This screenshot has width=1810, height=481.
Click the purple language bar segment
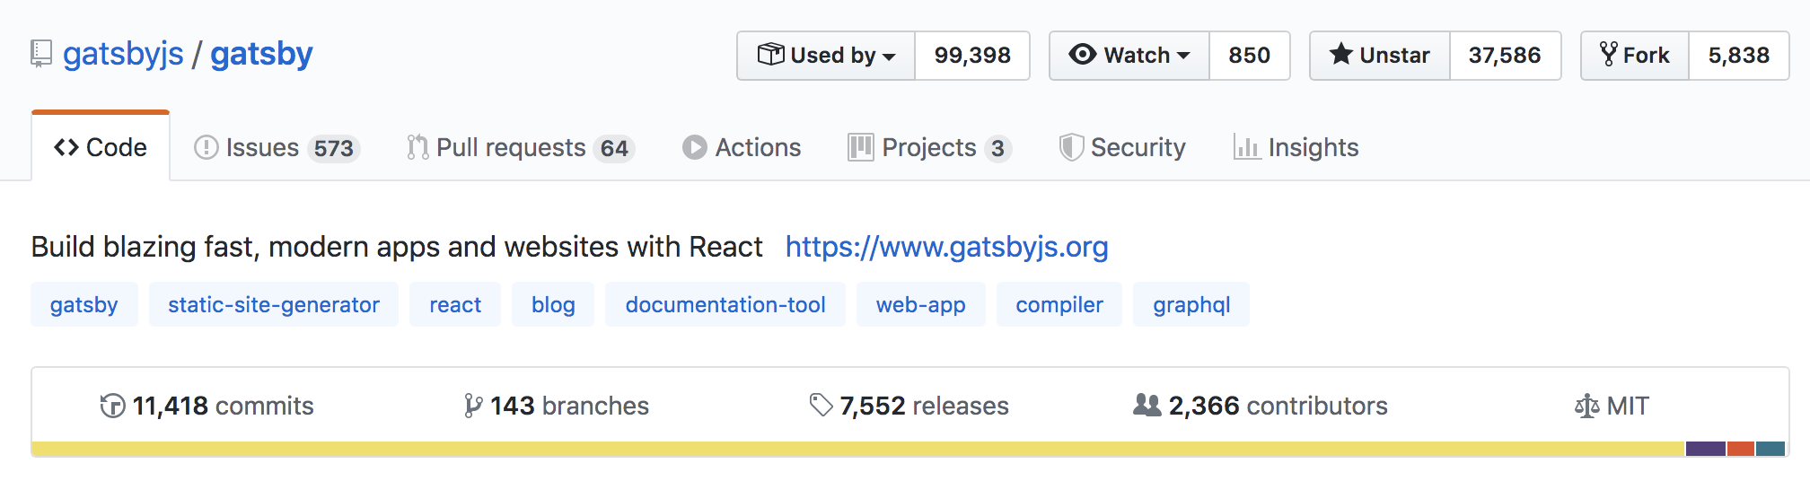[1706, 449]
